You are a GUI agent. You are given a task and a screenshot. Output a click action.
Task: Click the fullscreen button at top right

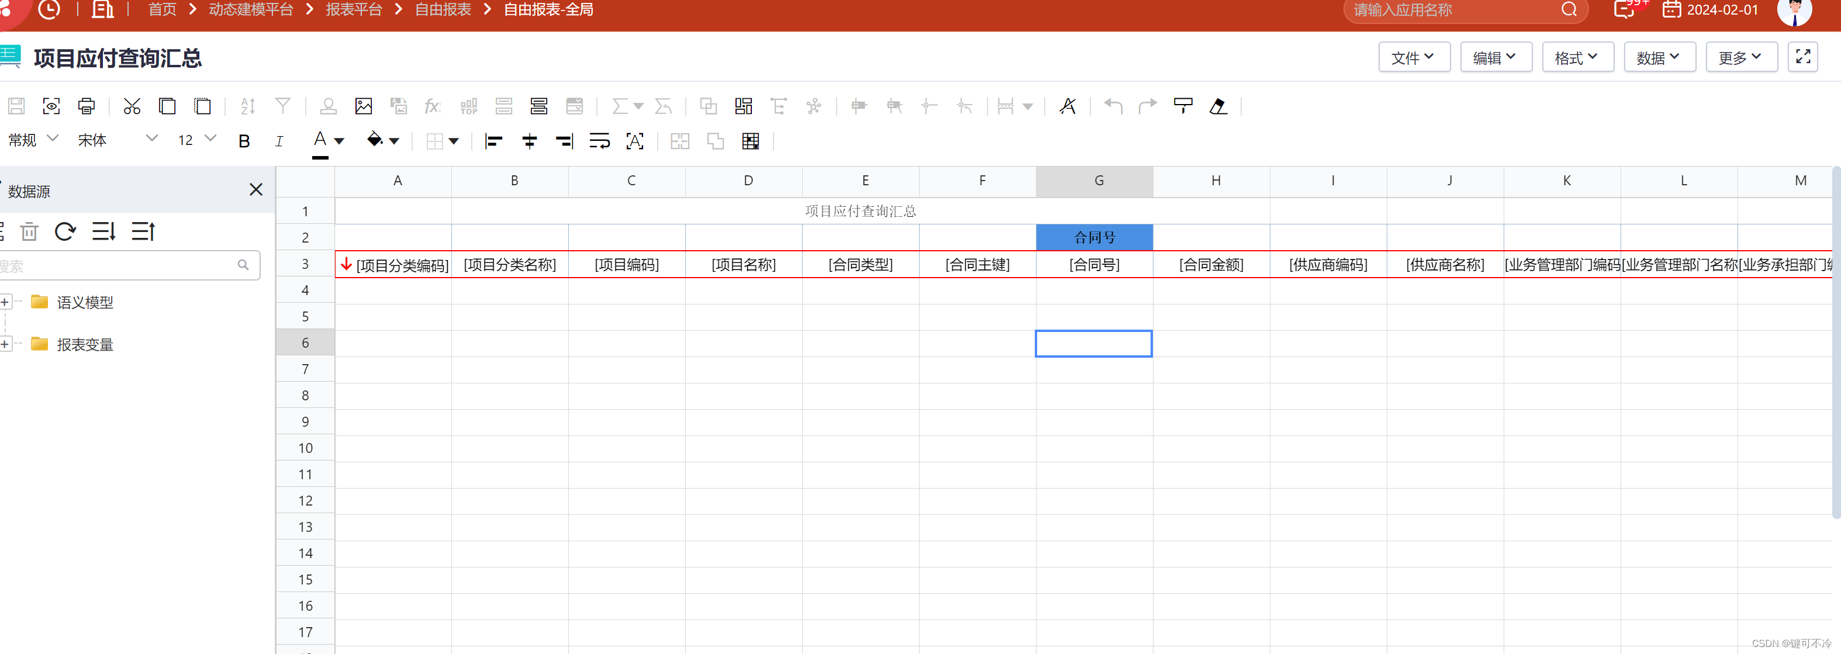coord(1802,57)
